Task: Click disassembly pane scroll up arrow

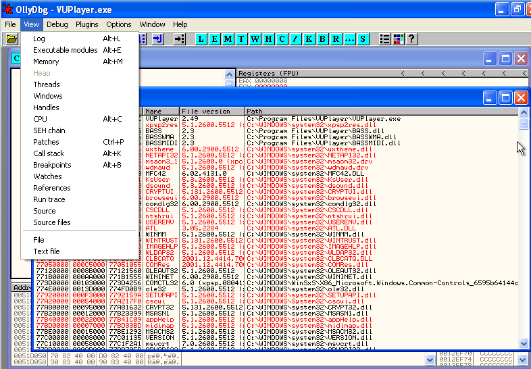Action: 229,74
